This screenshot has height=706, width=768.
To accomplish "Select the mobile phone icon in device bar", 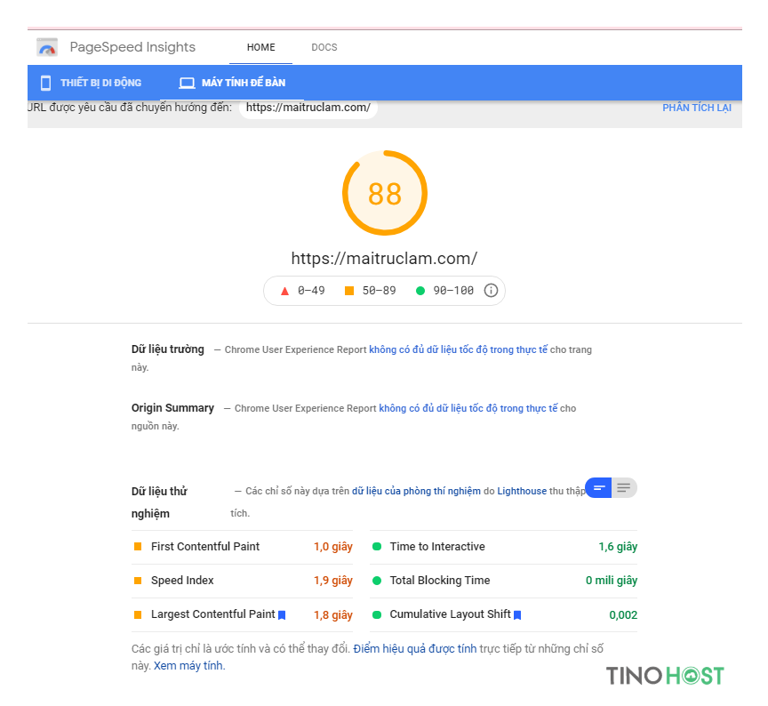I will coord(45,83).
